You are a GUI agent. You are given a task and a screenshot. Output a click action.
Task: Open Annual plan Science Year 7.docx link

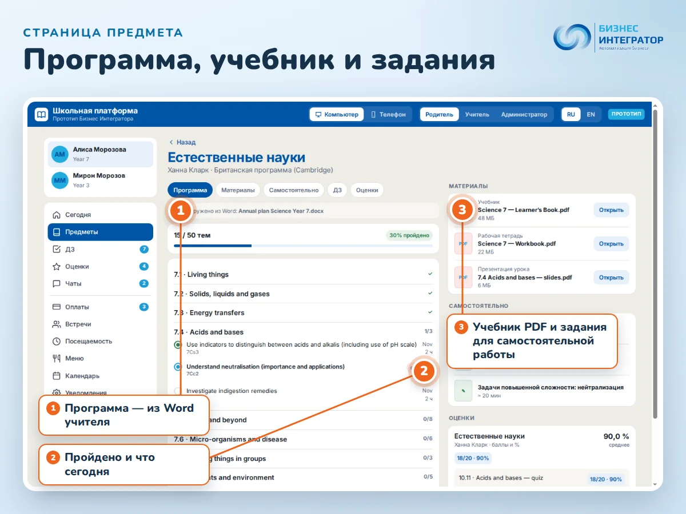tap(281, 211)
